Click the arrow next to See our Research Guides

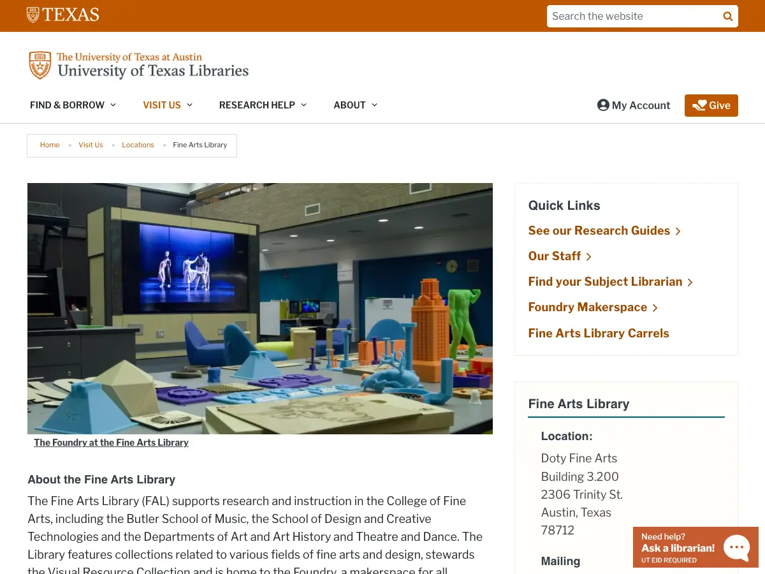coord(678,232)
